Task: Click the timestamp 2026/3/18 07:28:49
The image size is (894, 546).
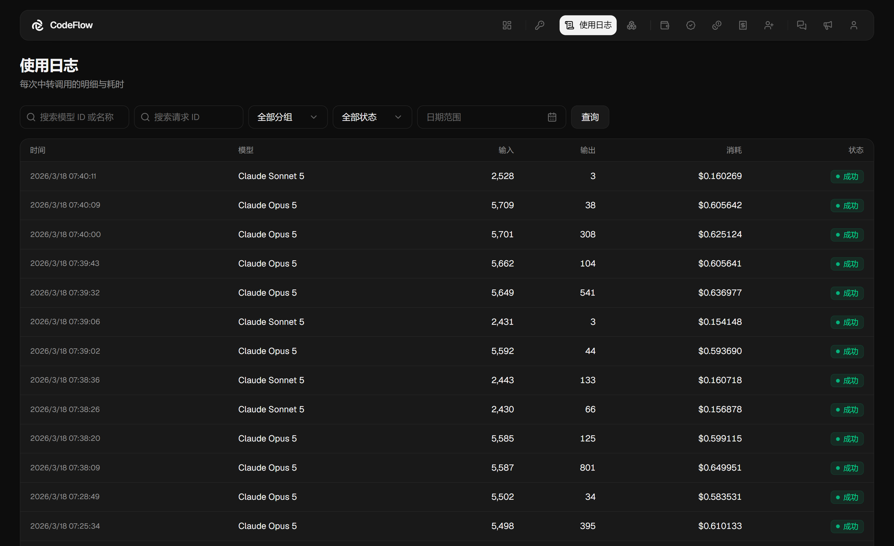Action: 65,497
